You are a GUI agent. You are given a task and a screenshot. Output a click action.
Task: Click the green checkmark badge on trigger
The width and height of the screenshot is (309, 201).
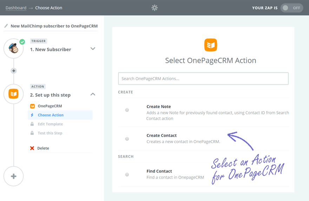[x=22, y=42]
